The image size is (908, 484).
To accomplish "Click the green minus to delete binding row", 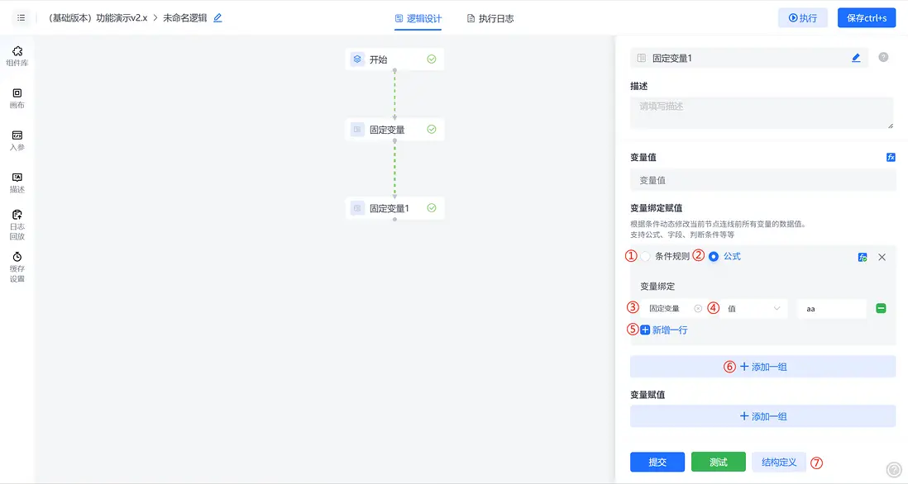I will click(880, 307).
